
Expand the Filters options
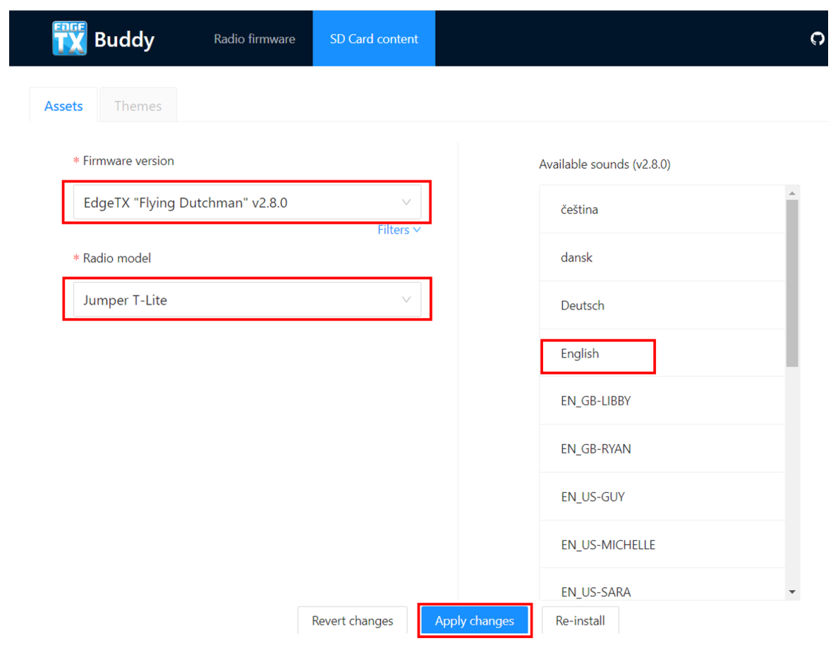point(399,230)
